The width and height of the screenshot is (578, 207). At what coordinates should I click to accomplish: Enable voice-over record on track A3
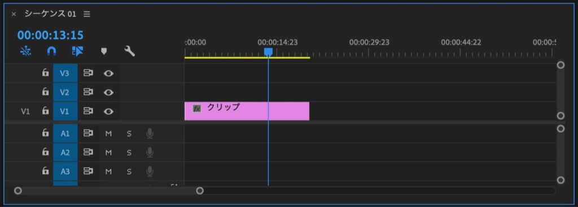(x=150, y=172)
